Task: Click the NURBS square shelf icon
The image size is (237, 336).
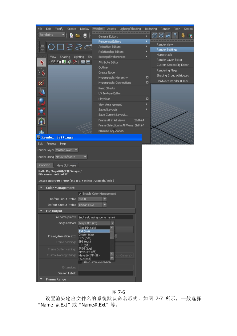Action: [61, 47]
